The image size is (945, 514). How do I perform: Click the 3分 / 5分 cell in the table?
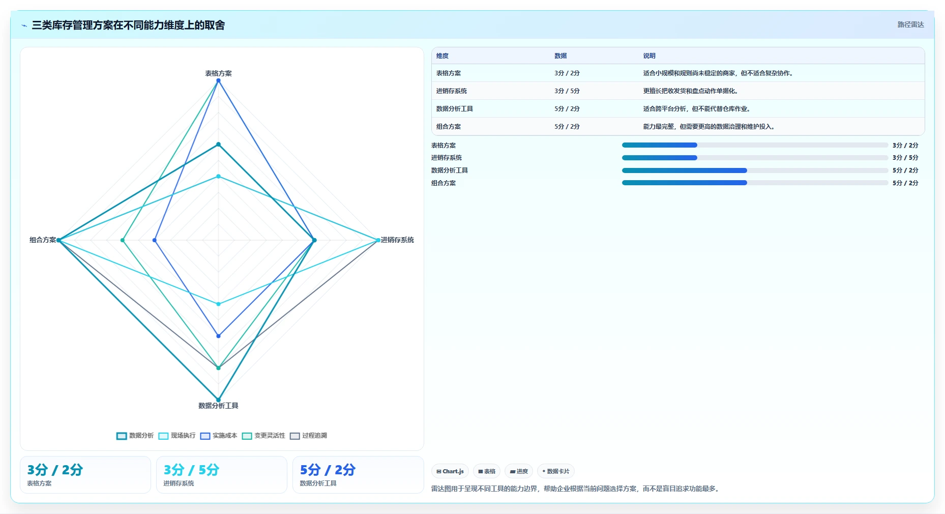567,91
